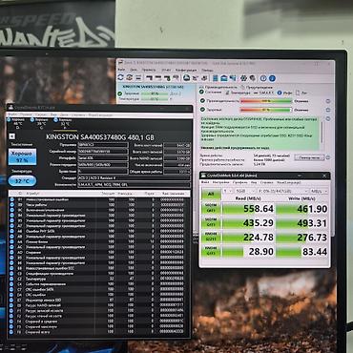Image resolution: width=353 pixels, height=353 pixels.
Task: Select the Индикатор износа SSD attribute row
Action: pyautogui.click(x=99, y=300)
